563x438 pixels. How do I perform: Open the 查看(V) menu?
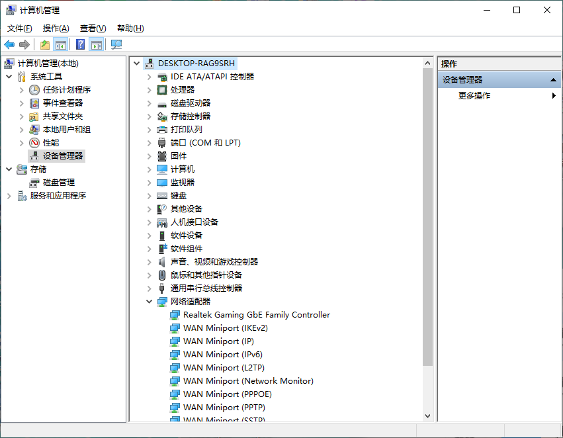point(93,28)
